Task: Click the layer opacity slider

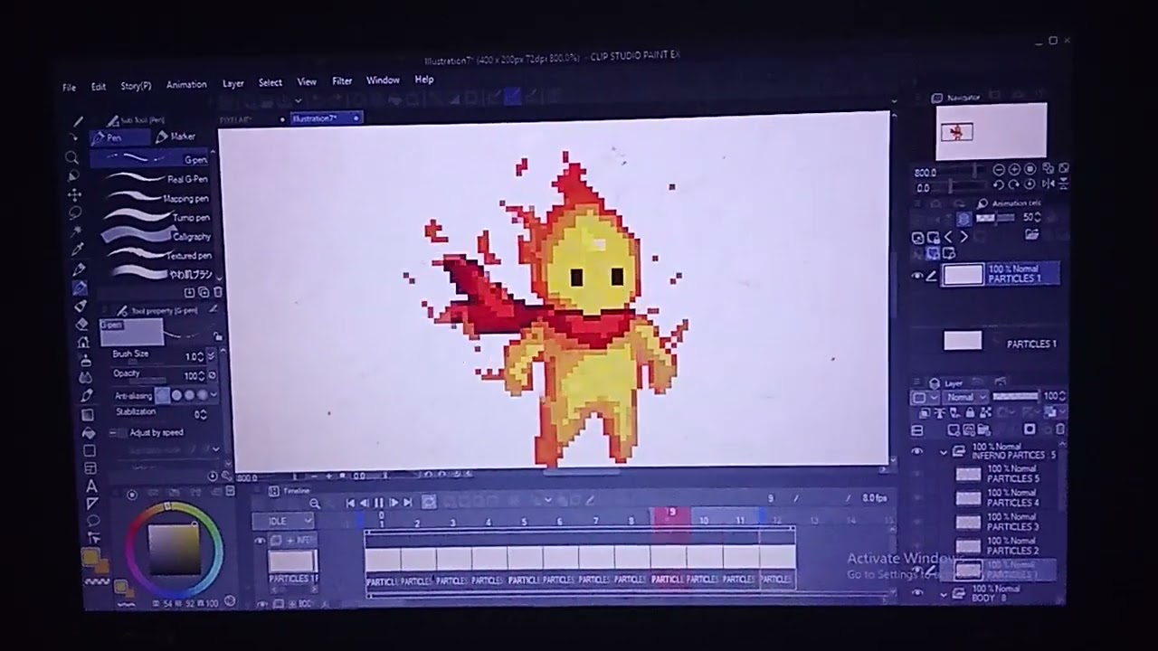Action: [x=1016, y=396]
